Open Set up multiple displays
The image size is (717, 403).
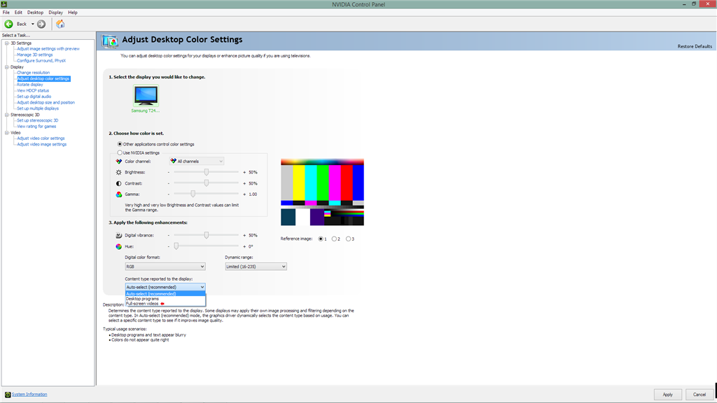[38, 108]
